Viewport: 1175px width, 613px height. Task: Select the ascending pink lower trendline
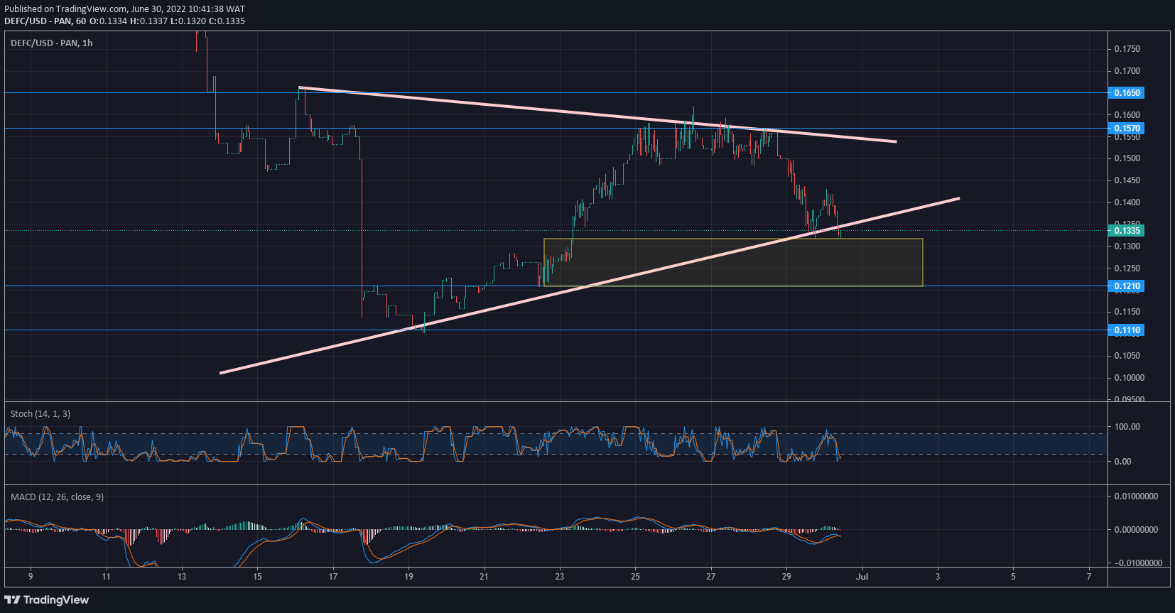pos(590,286)
